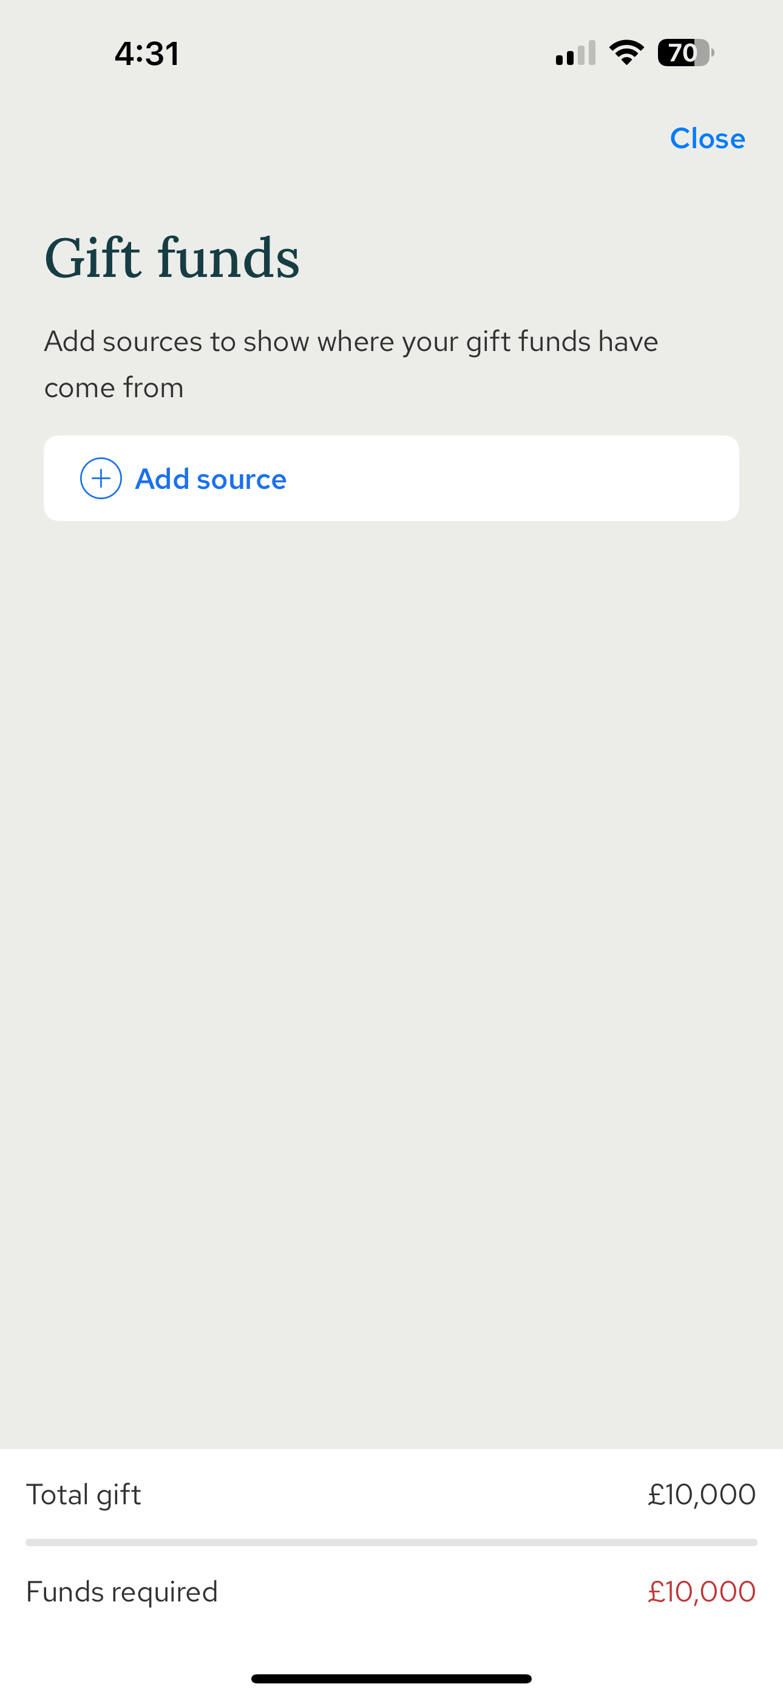Tap the Wi-Fi status icon
The width and height of the screenshot is (783, 1698).
click(x=626, y=53)
